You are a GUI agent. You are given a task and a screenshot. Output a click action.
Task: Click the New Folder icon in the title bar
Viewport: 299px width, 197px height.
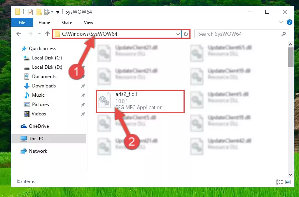coord(39,12)
